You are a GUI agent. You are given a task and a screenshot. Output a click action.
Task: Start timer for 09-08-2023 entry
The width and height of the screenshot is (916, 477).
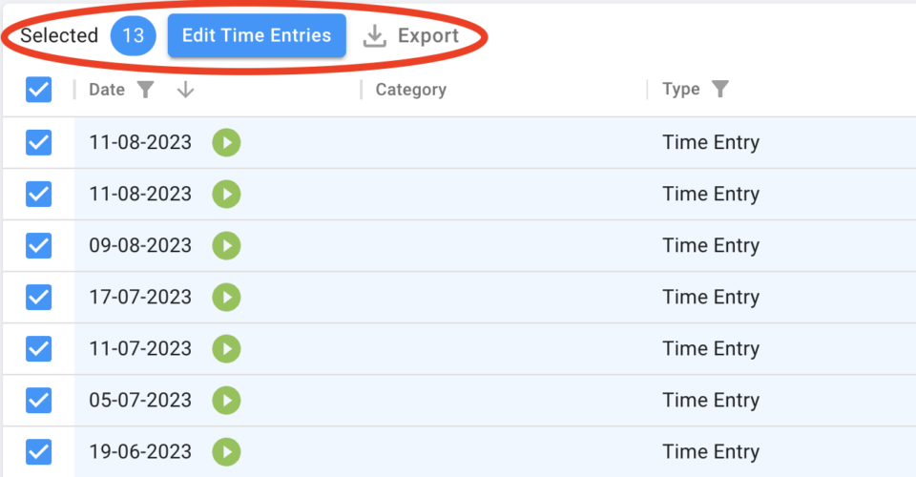[226, 246]
